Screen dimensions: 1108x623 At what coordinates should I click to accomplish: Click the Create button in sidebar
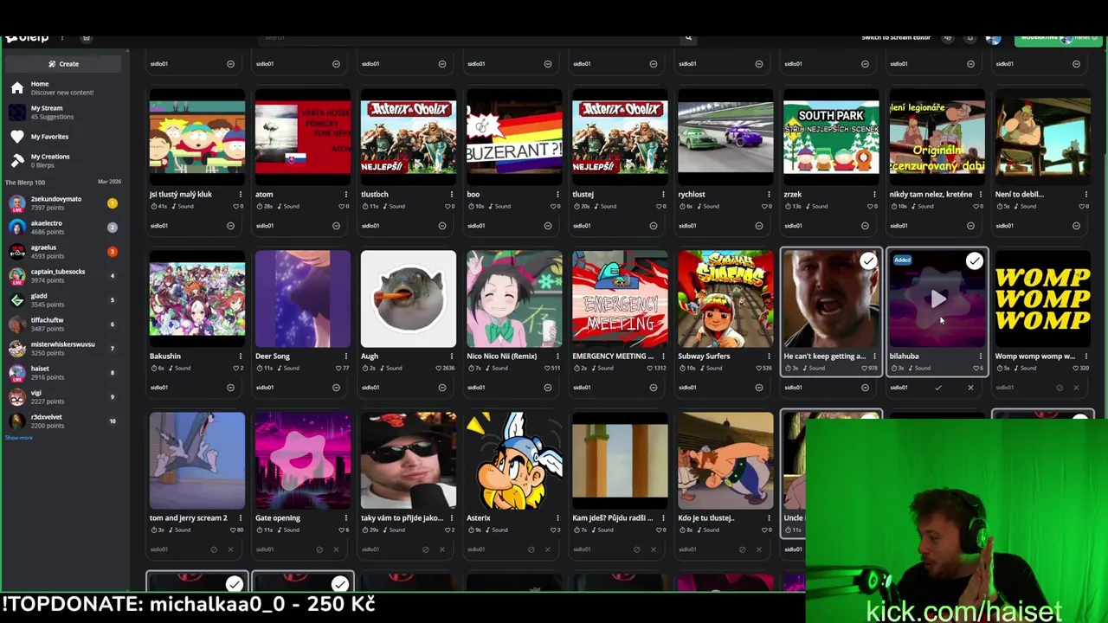coord(64,63)
